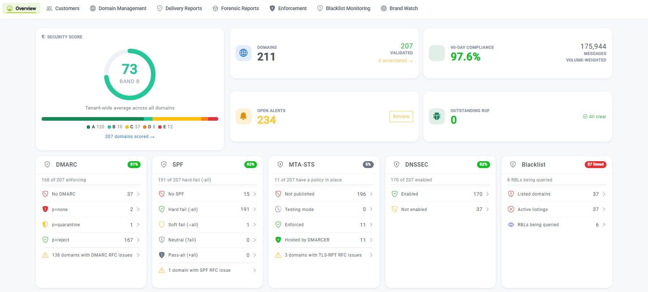Click the Not enabled shield icon

(395, 209)
